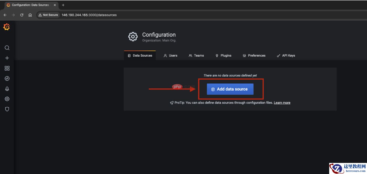Click the browser home icon
This screenshot has height=174, width=367.
point(30,15)
